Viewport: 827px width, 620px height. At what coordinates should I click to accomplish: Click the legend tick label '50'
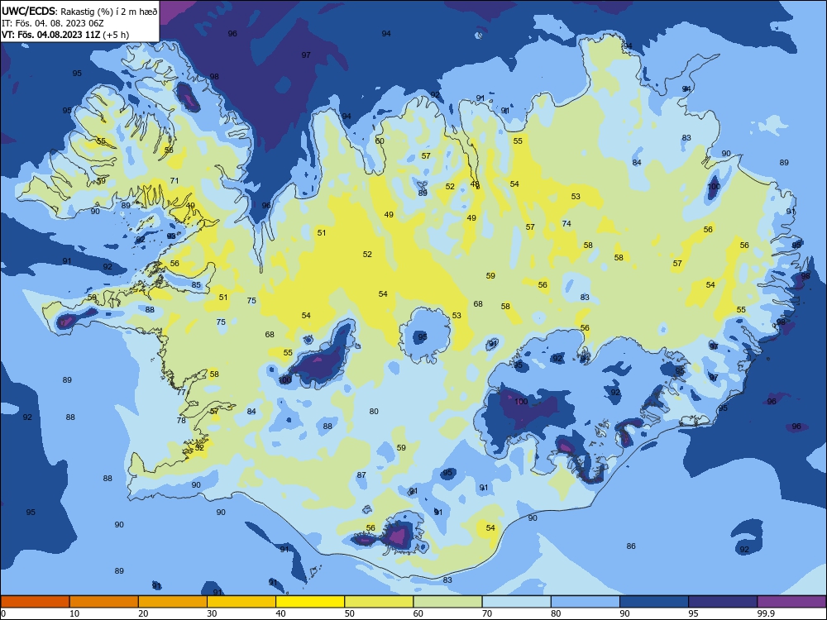[x=350, y=613]
